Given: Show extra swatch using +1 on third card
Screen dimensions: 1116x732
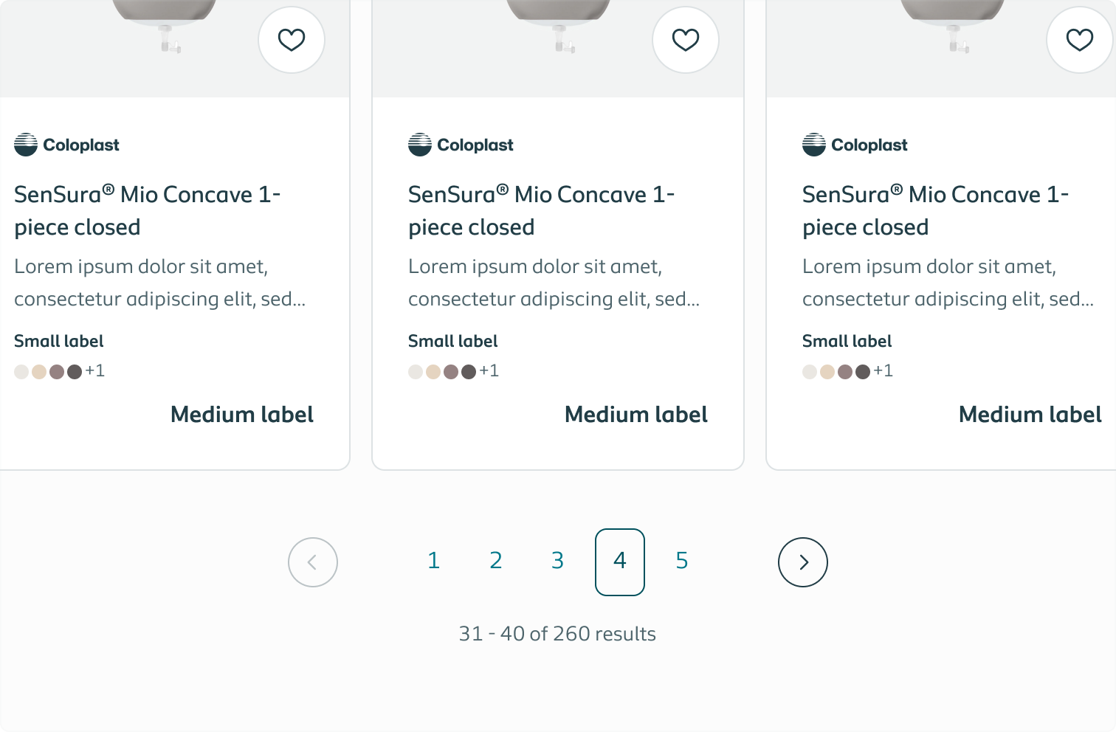Looking at the screenshot, I should (883, 370).
